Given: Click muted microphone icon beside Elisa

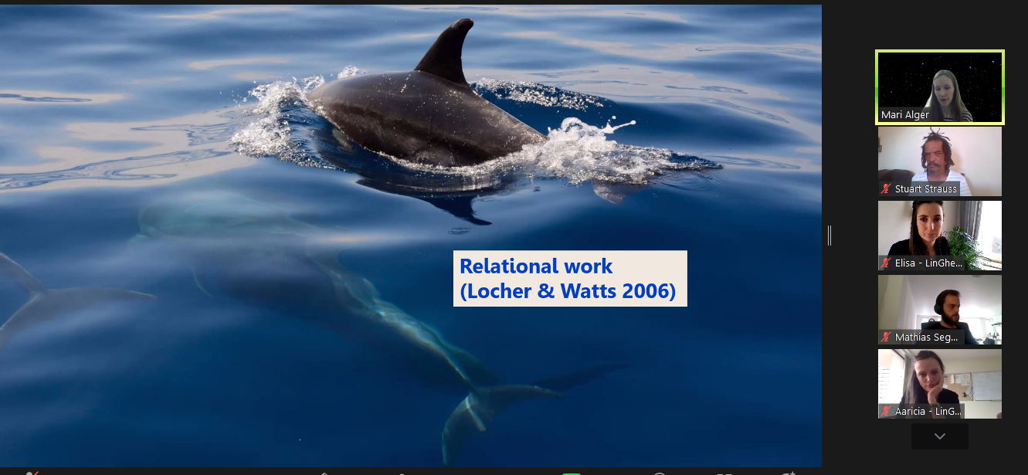Looking at the screenshot, I should point(887,263).
